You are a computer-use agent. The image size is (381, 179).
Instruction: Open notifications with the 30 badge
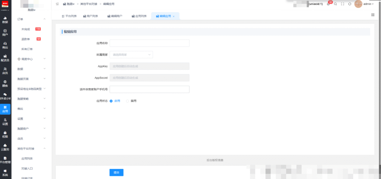click(x=328, y=4)
